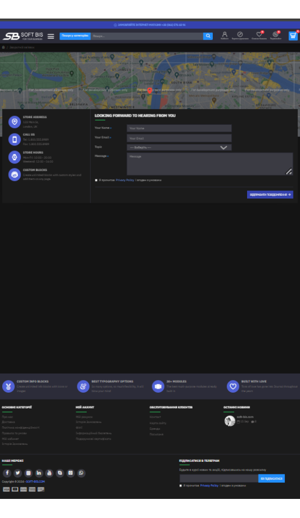Image resolution: width=300 pixels, height=518 pixels.
Task: Click the Your Email input field
Action: coord(179,138)
